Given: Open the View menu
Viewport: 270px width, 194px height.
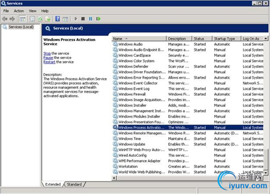Looking at the screenshot, I should pyautogui.click(x=33, y=11).
